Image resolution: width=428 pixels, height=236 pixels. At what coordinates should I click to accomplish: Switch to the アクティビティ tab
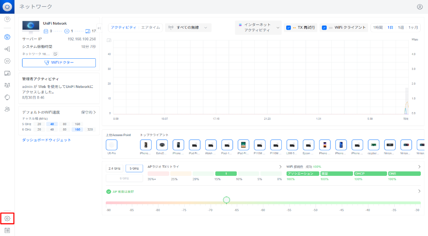point(123,27)
